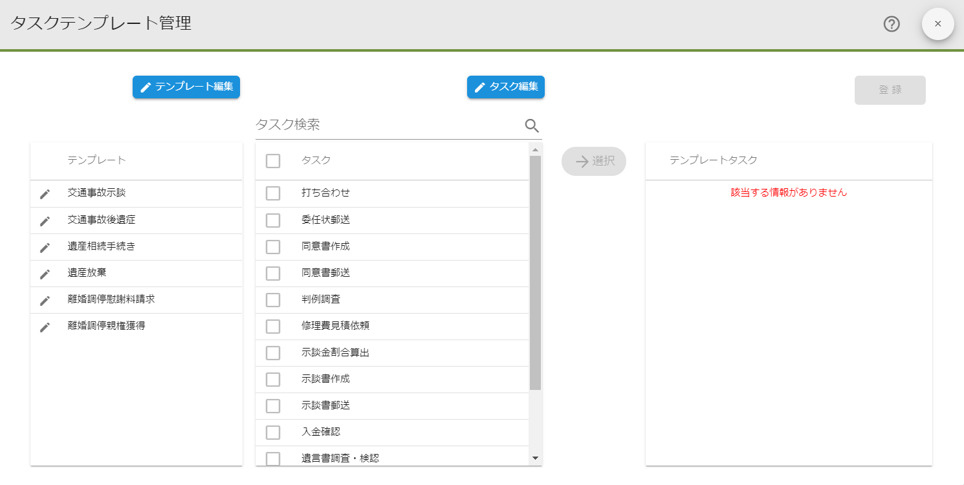
Task: Edit the 離婚調停親権獲得 template via pencil icon
Action: coord(45,326)
